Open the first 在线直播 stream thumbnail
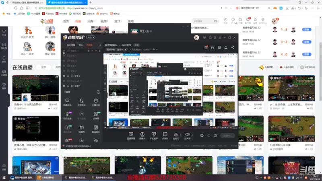This screenshot has width=322, height=181. pyautogui.click(x=35, y=88)
